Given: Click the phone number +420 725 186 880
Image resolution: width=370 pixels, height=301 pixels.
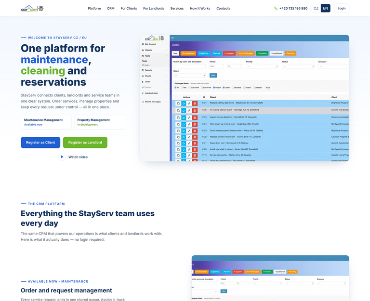Looking at the screenshot, I should [293, 8].
